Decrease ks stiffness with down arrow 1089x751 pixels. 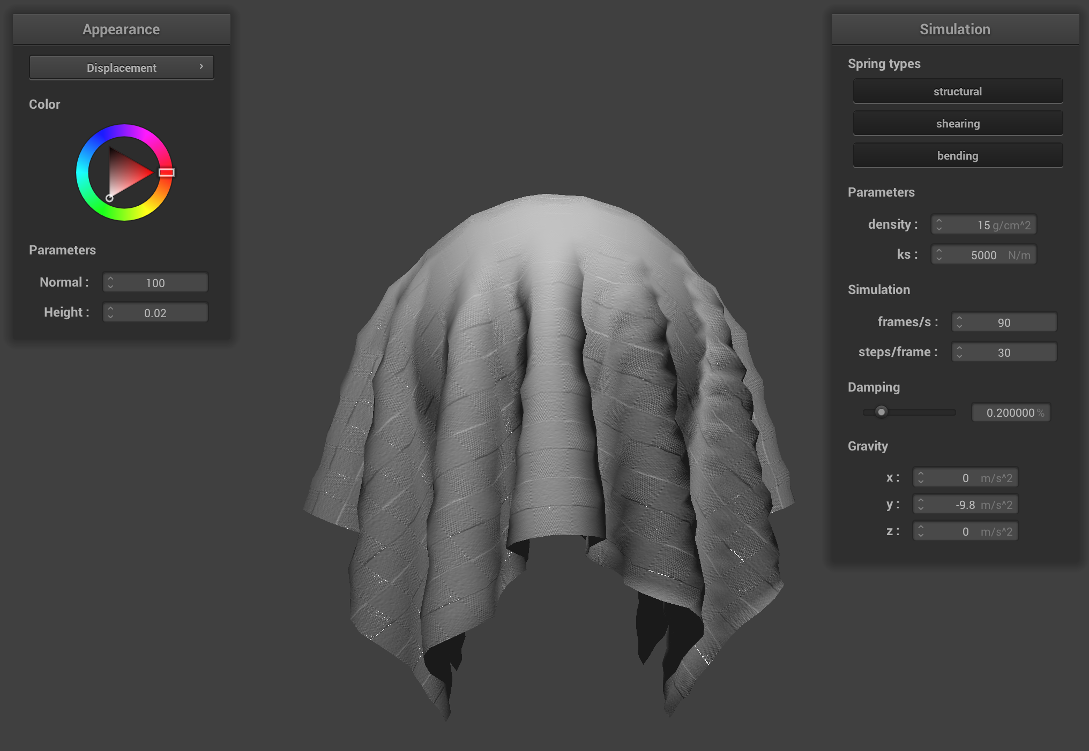[939, 259]
